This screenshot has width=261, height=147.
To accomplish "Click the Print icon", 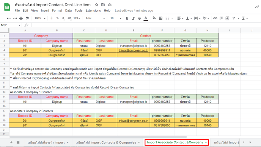I will click(21, 18).
